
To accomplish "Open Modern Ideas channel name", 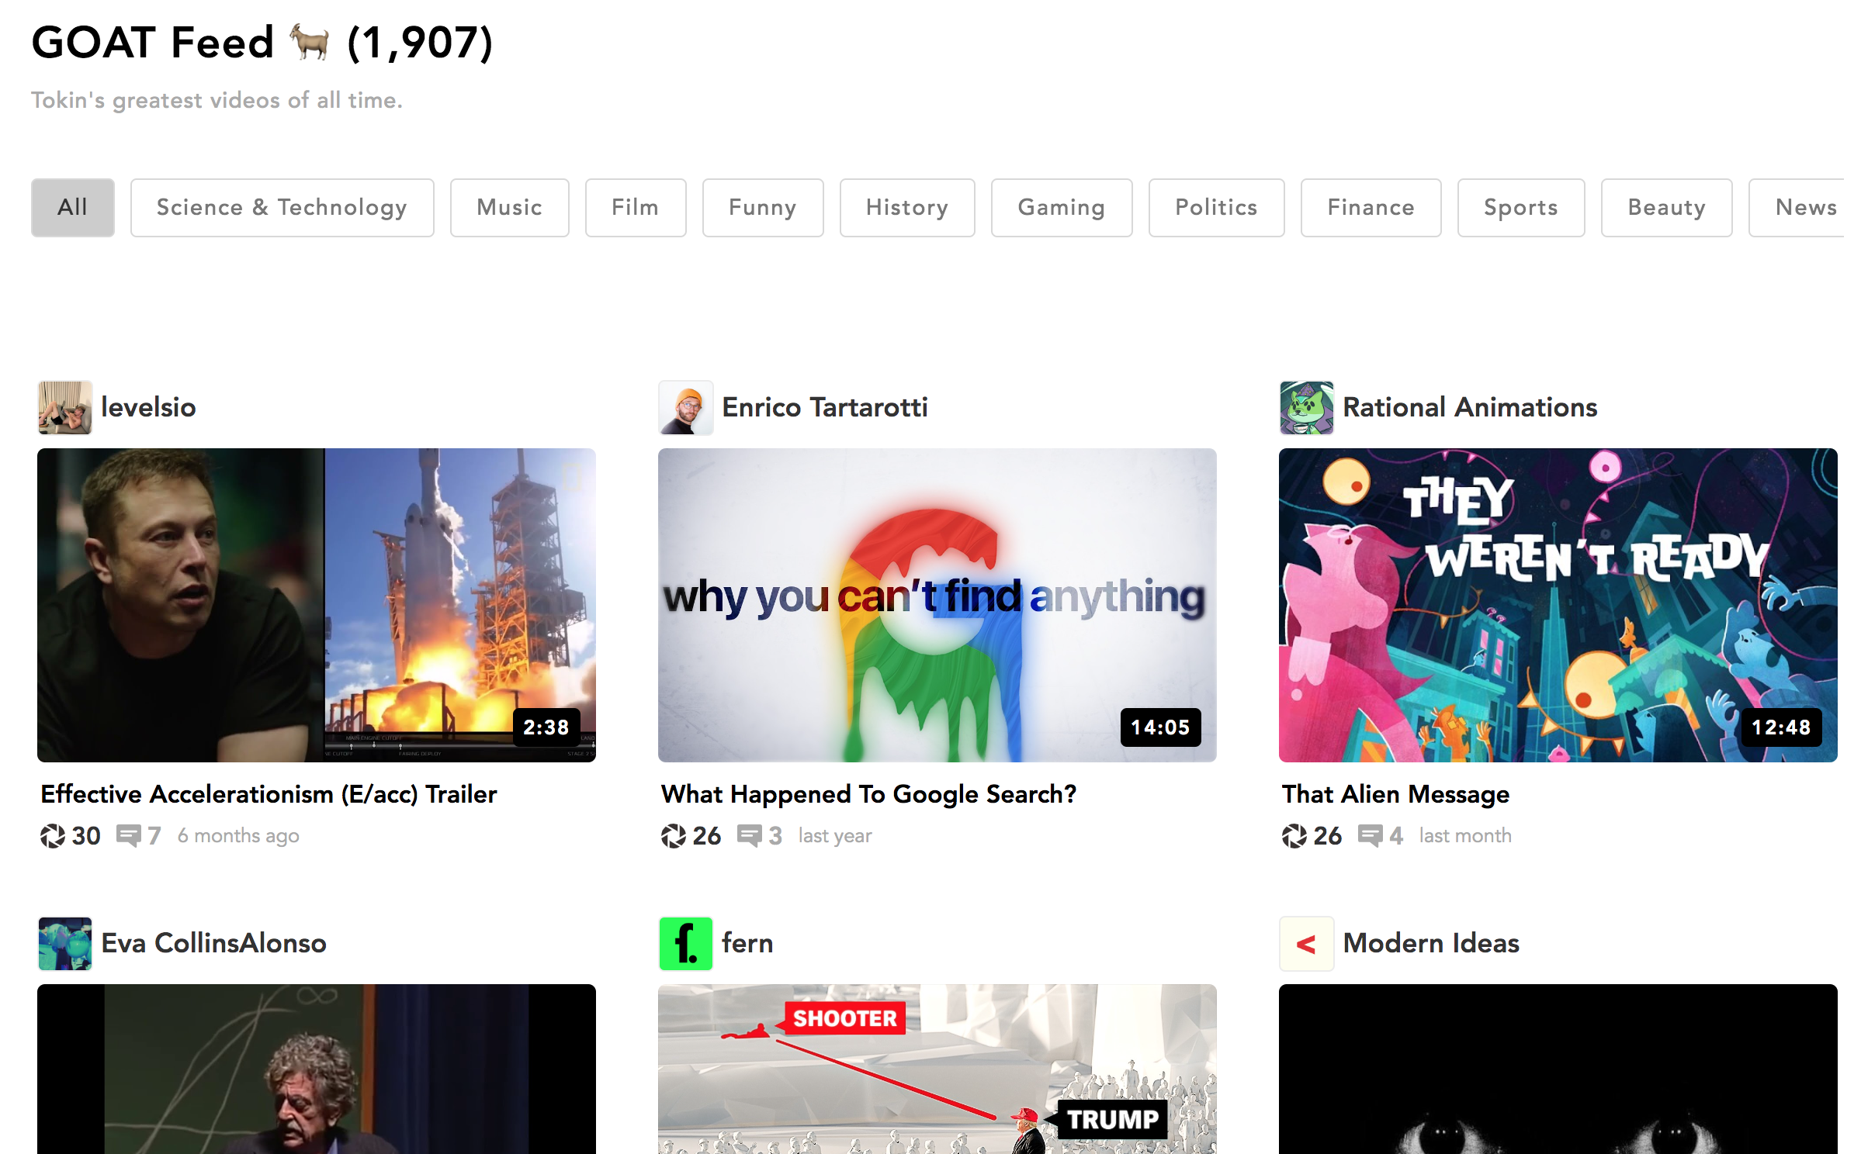I will tap(1431, 943).
